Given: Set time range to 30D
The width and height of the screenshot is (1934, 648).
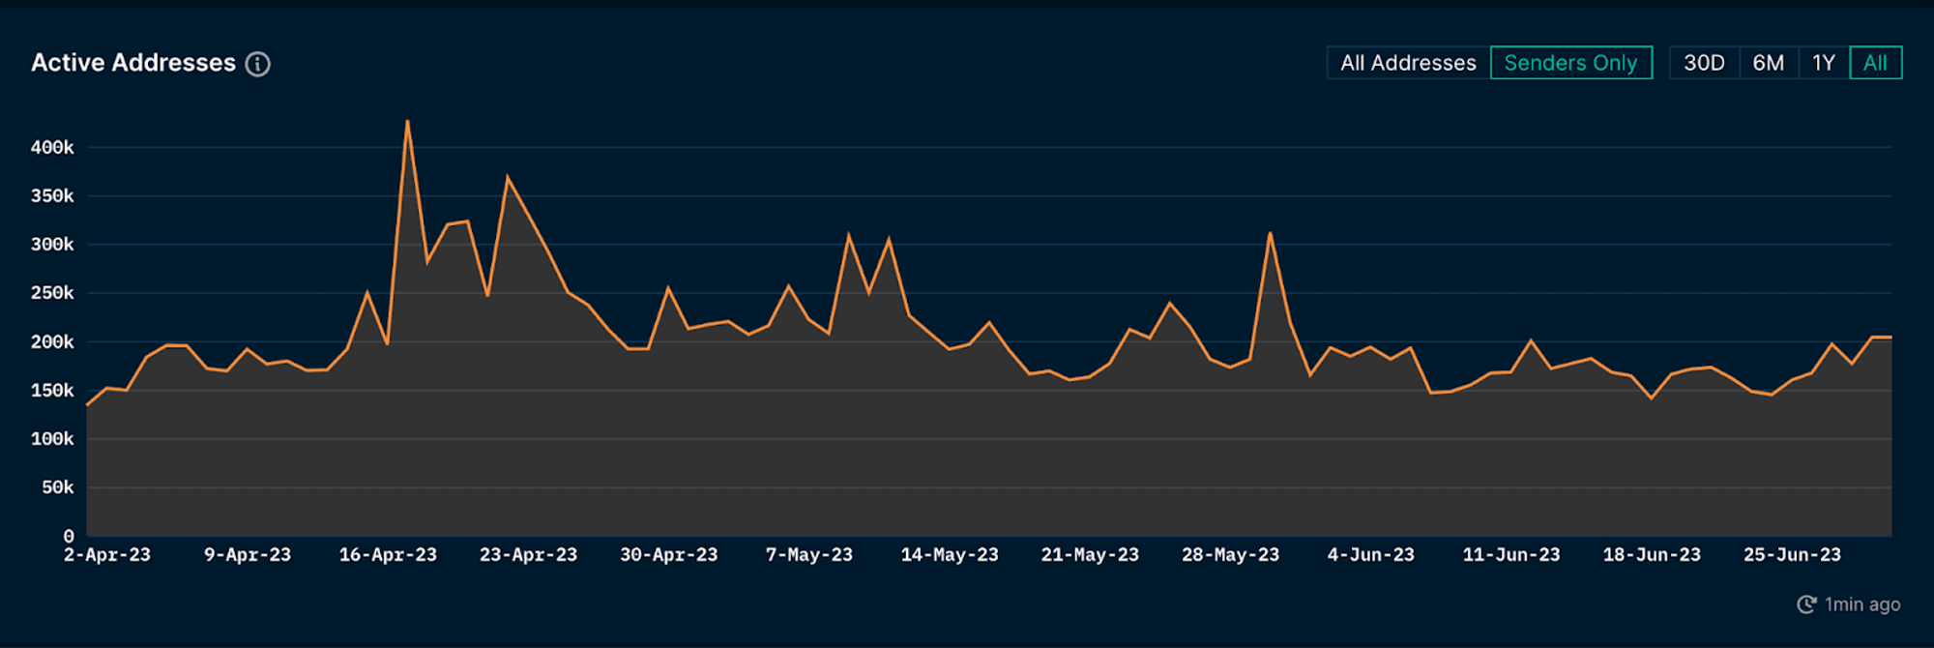Looking at the screenshot, I should coord(1704,63).
